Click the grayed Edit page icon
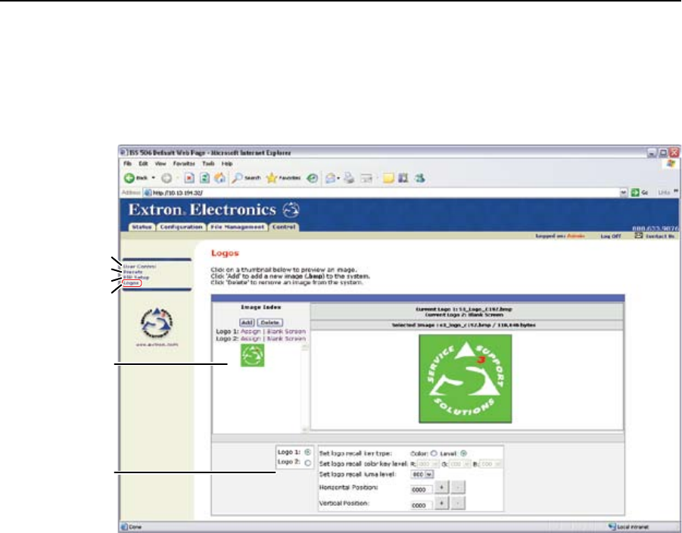682x533 pixels. click(x=366, y=178)
